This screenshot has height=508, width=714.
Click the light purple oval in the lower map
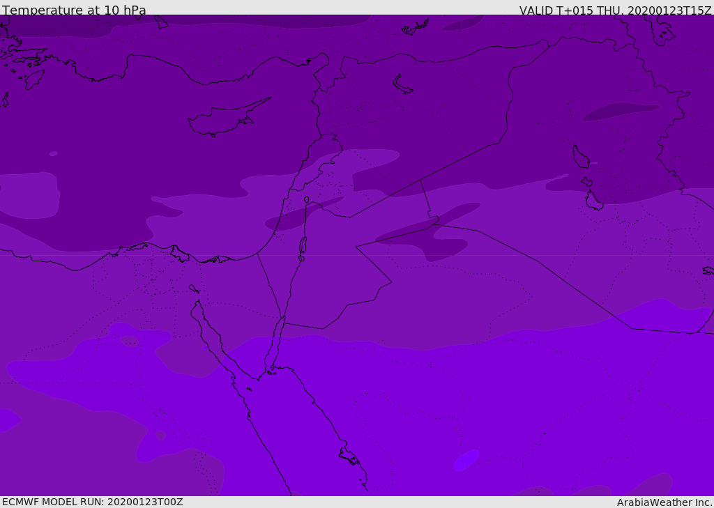coord(466,460)
